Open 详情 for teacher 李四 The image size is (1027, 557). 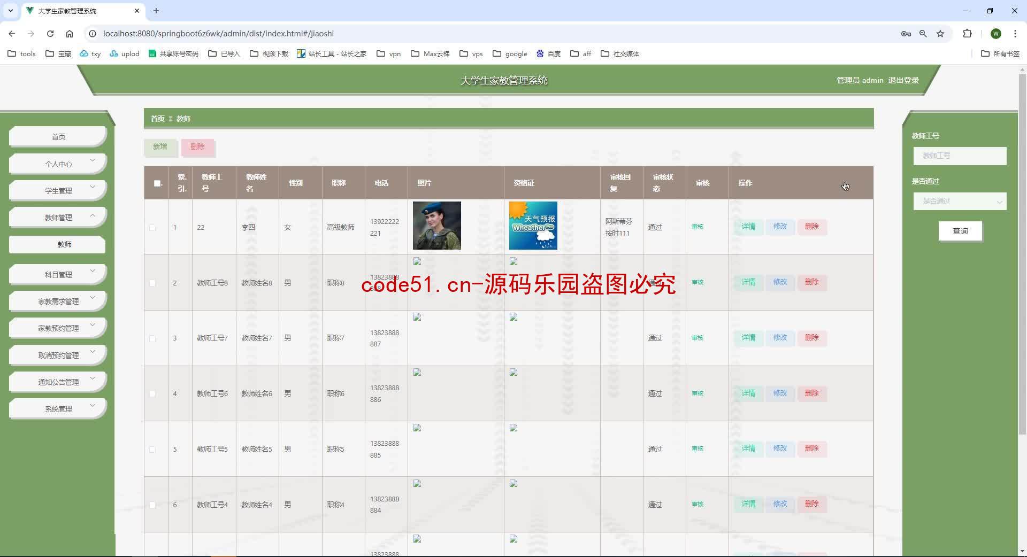[748, 227]
